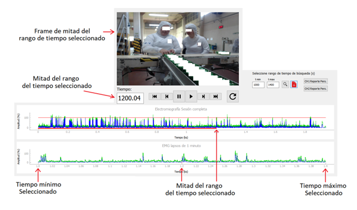Click the red progress bar under the full-session EMG

(127, 129)
